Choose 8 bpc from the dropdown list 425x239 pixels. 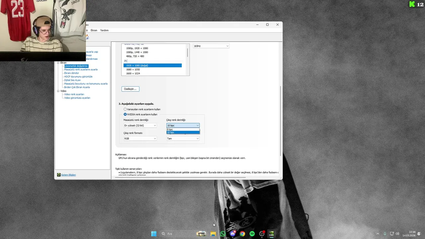pyautogui.click(x=183, y=129)
